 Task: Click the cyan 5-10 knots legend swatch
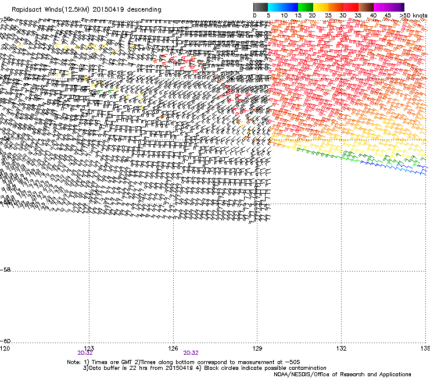click(275, 7)
